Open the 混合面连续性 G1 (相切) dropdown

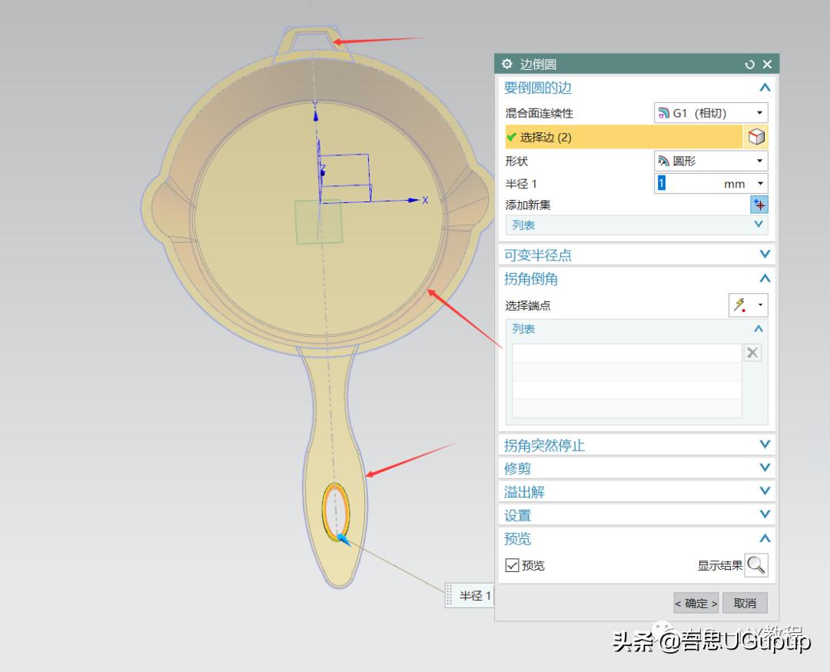coord(711,113)
